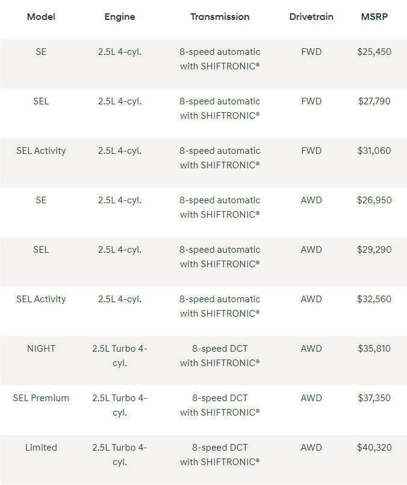The image size is (407, 485).
Task: Click the $31,060 price
Action: tap(374, 151)
